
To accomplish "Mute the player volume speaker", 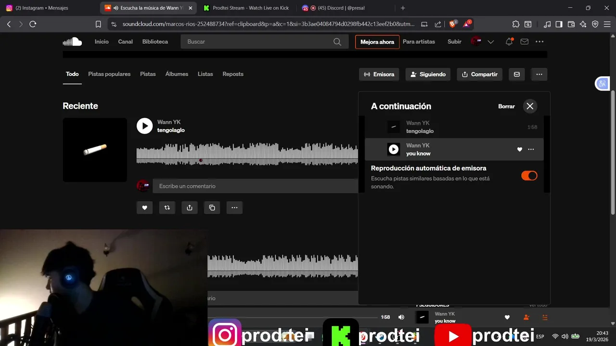I will [401, 317].
